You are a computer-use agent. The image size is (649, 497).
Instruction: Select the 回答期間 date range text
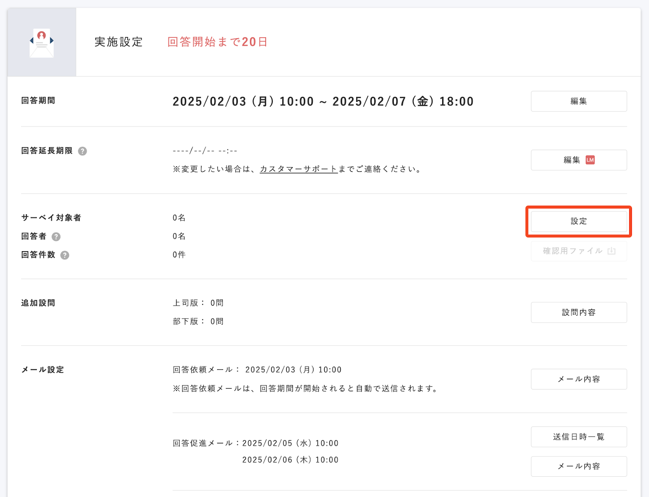323,101
